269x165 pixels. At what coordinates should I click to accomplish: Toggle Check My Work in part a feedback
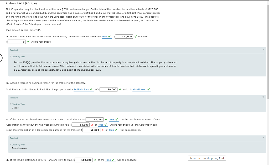18,56
